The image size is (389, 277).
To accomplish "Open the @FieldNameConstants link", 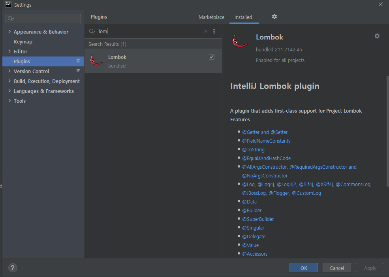I will coord(266,141).
